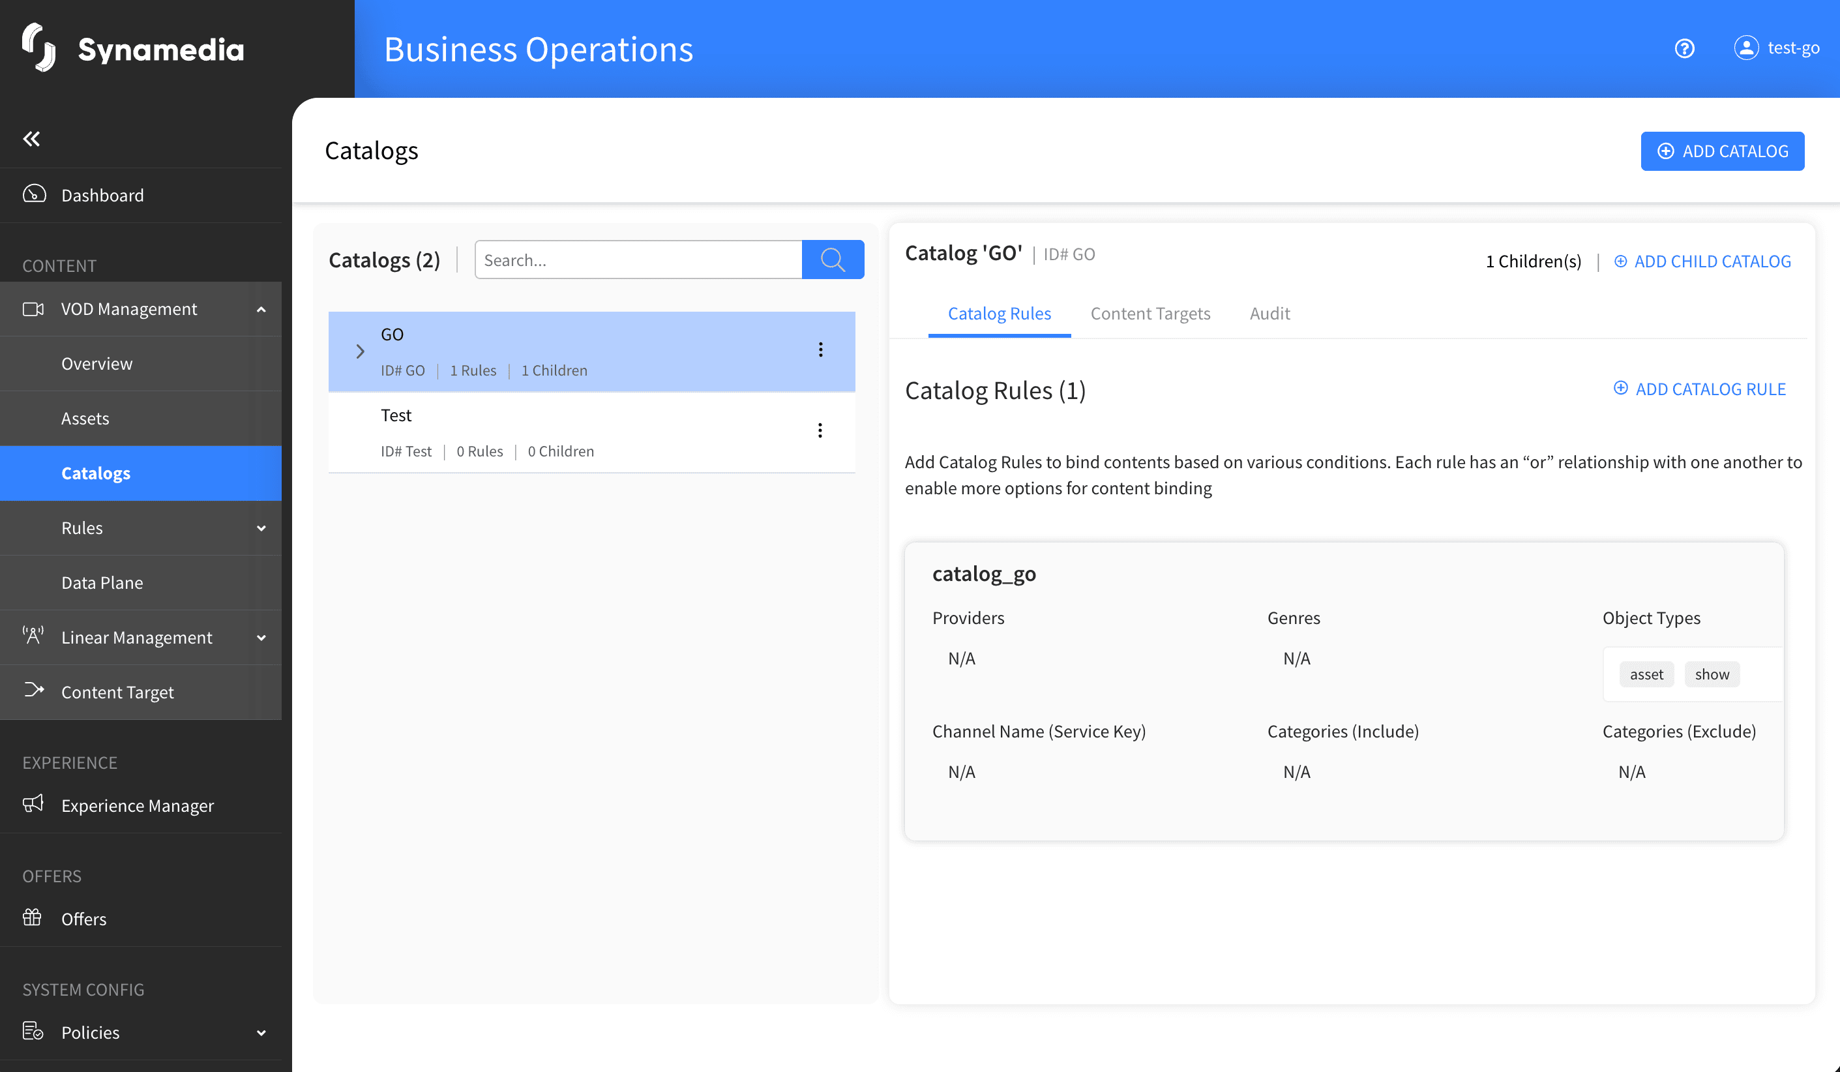Click the Synamedia logo
The image size is (1840, 1072).
click(x=133, y=48)
